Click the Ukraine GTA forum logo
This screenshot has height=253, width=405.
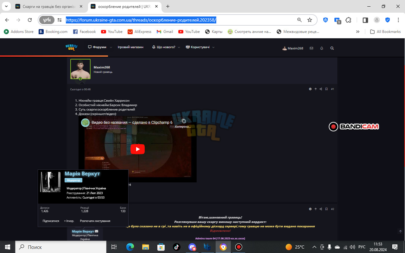71,47
